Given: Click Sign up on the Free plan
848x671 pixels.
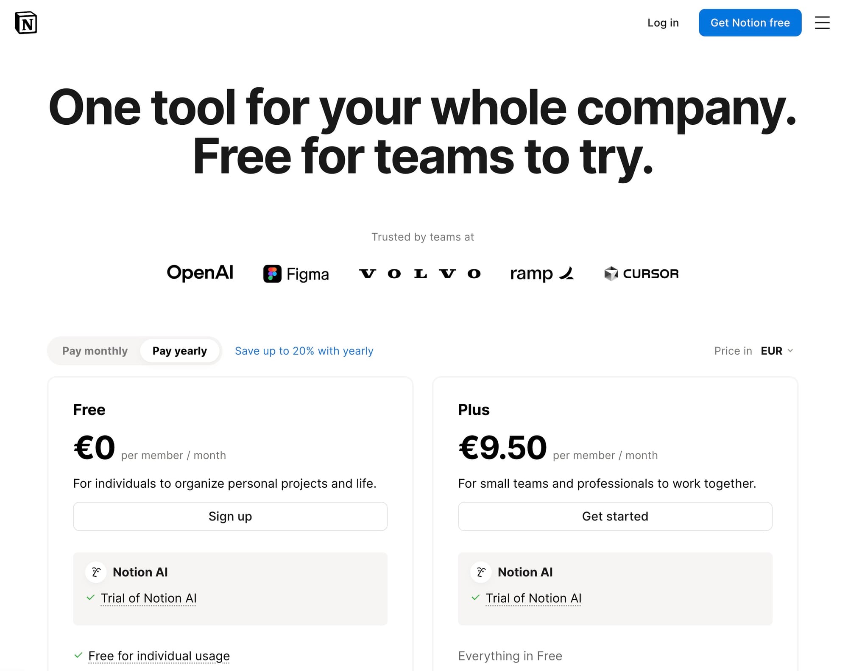Looking at the screenshot, I should (230, 516).
